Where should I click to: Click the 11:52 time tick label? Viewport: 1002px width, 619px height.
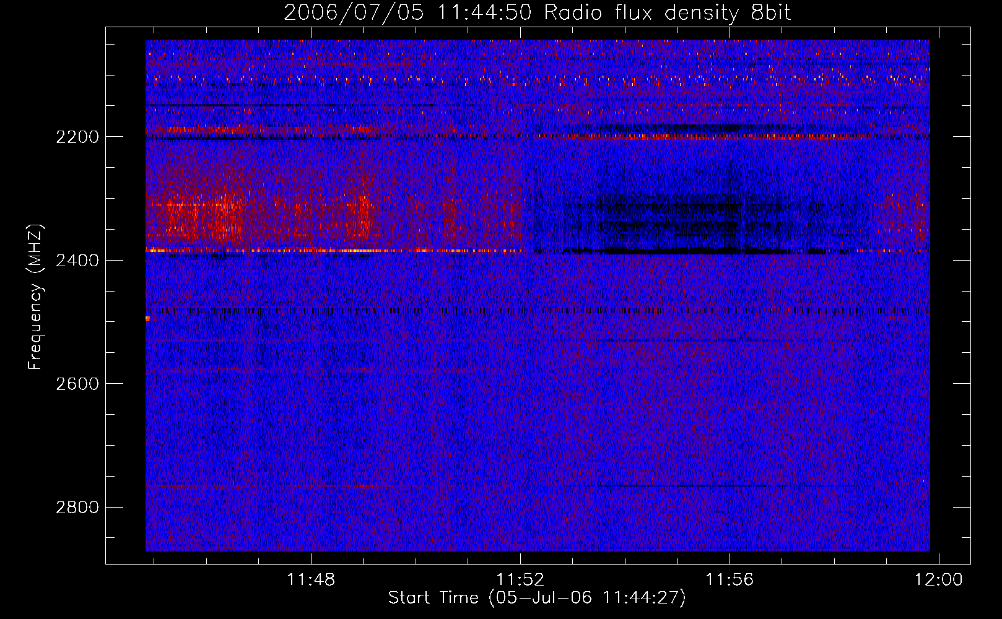click(x=520, y=580)
